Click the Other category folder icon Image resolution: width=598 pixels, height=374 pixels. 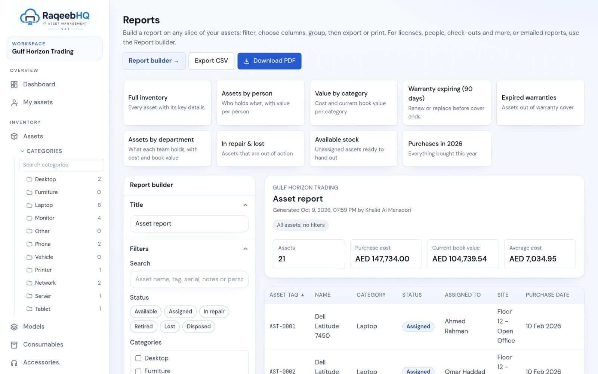29,231
